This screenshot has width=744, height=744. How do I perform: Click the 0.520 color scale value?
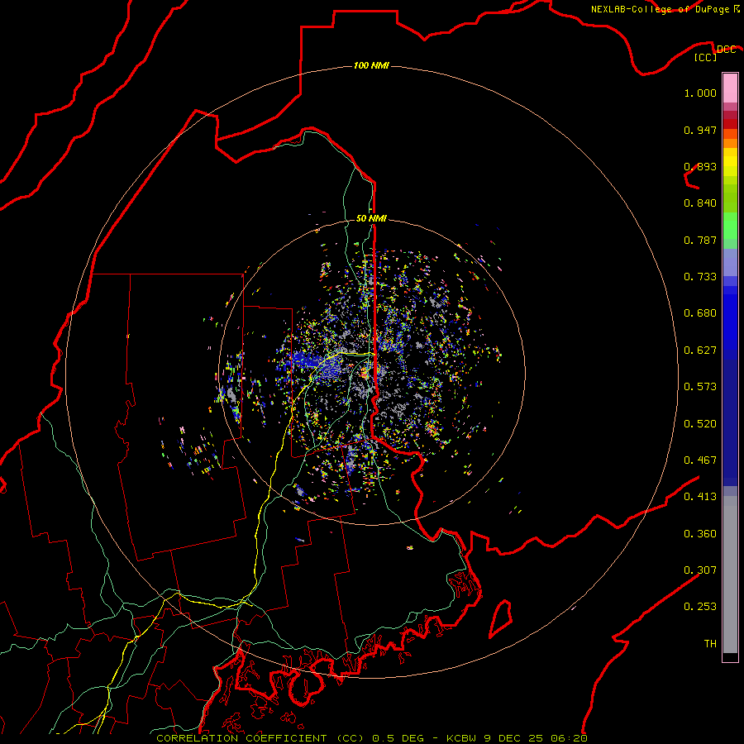tap(700, 424)
